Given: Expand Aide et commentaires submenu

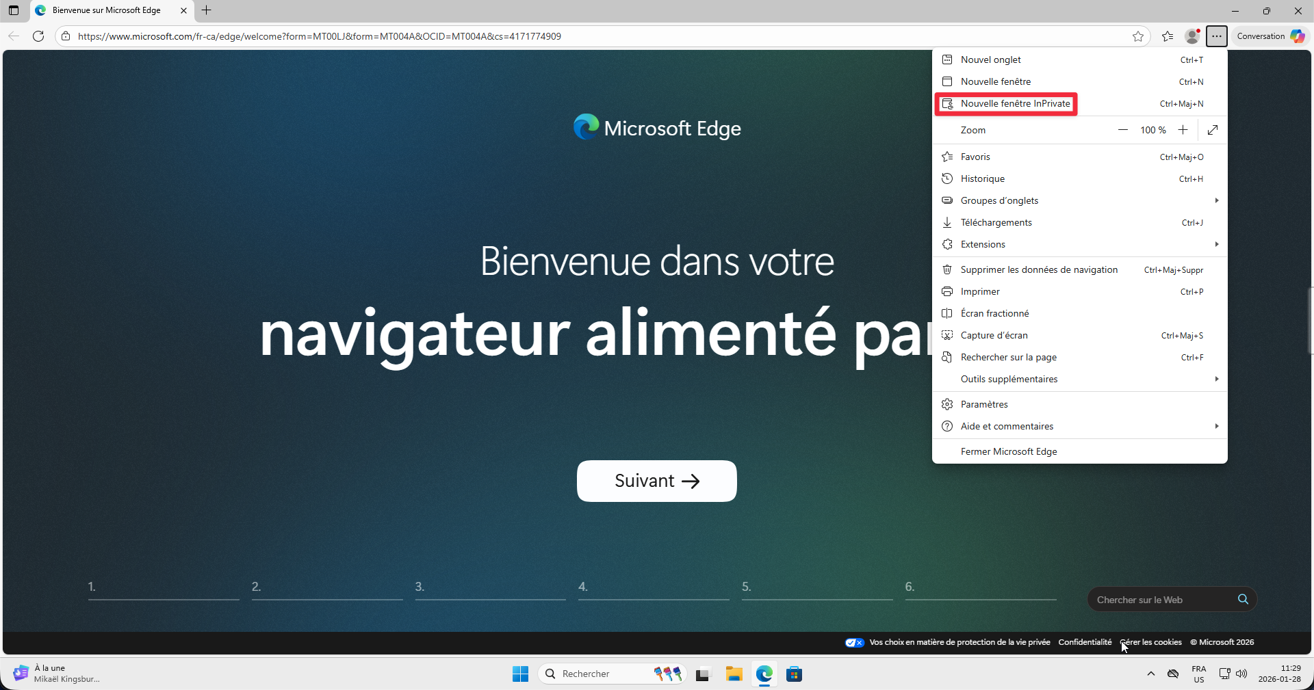Looking at the screenshot, I should (1080, 427).
